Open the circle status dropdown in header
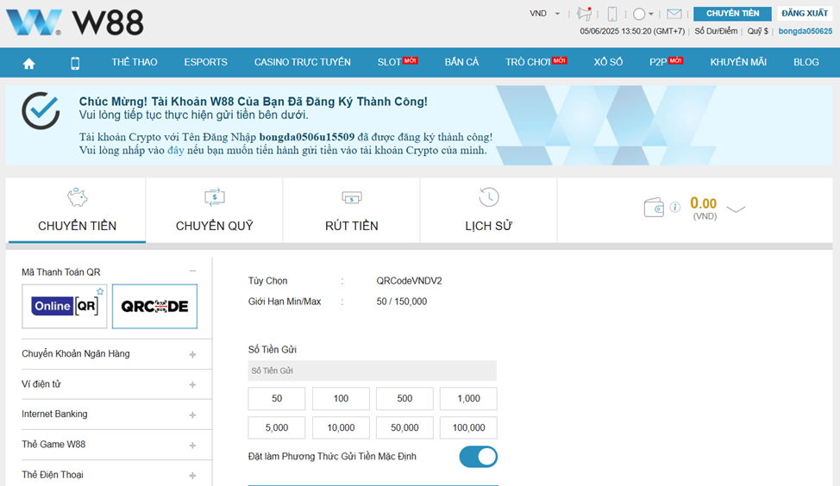Image resolution: width=840 pixels, height=486 pixels. tap(643, 14)
